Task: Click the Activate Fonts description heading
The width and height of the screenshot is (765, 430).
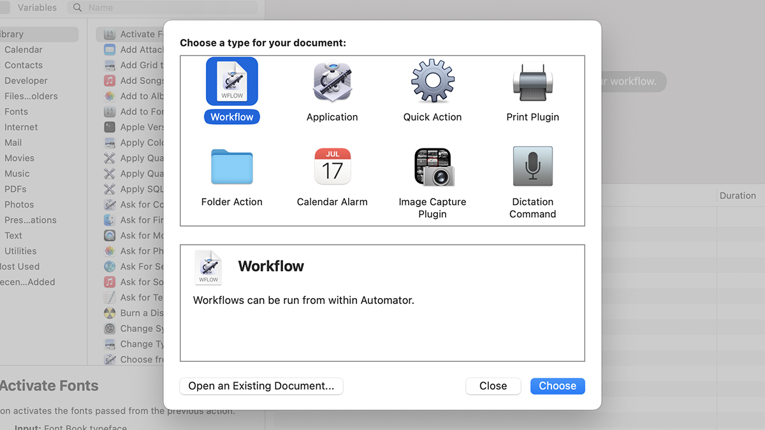Action: (x=49, y=386)
